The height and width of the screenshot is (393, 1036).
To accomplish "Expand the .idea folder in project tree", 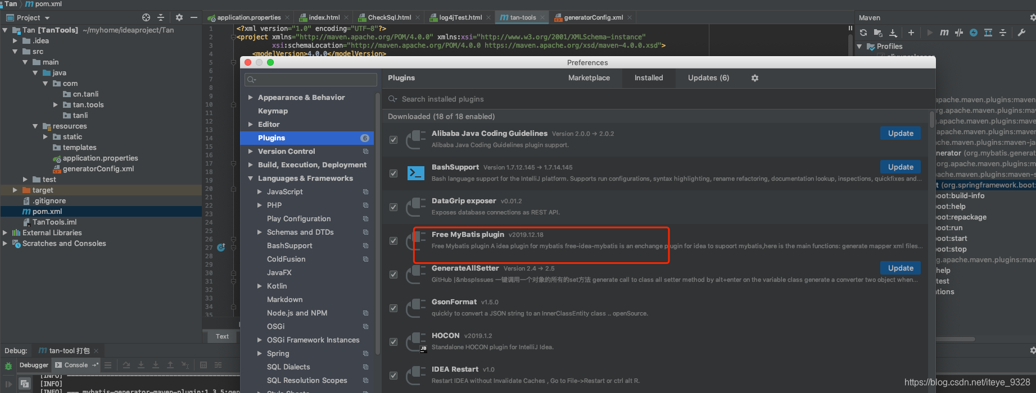I will (15, 41).
